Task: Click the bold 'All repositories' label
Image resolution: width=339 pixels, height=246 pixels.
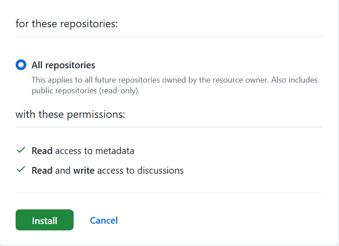Action: tap(63, 65)
